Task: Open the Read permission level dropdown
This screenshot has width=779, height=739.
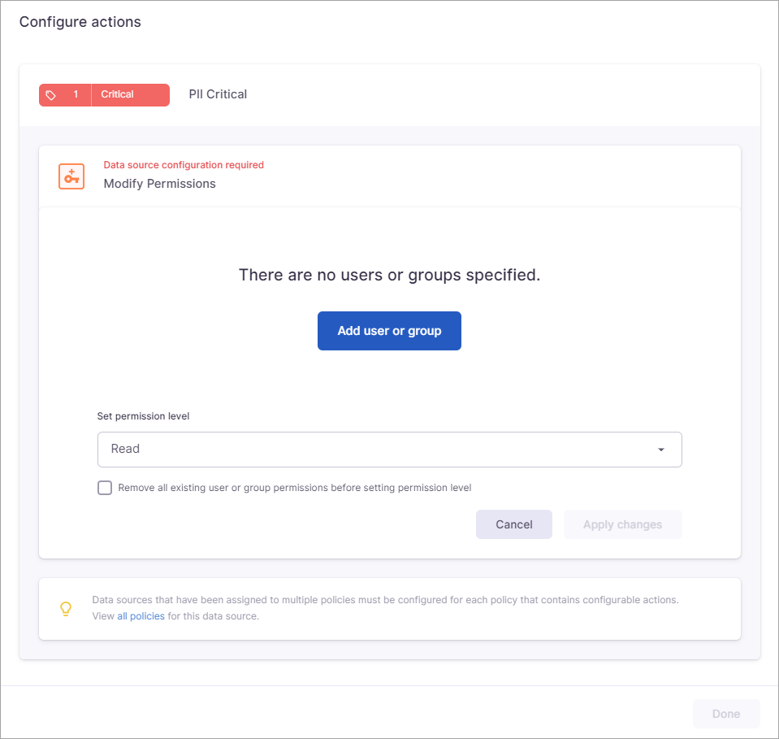Action: [x=389, y=450]
